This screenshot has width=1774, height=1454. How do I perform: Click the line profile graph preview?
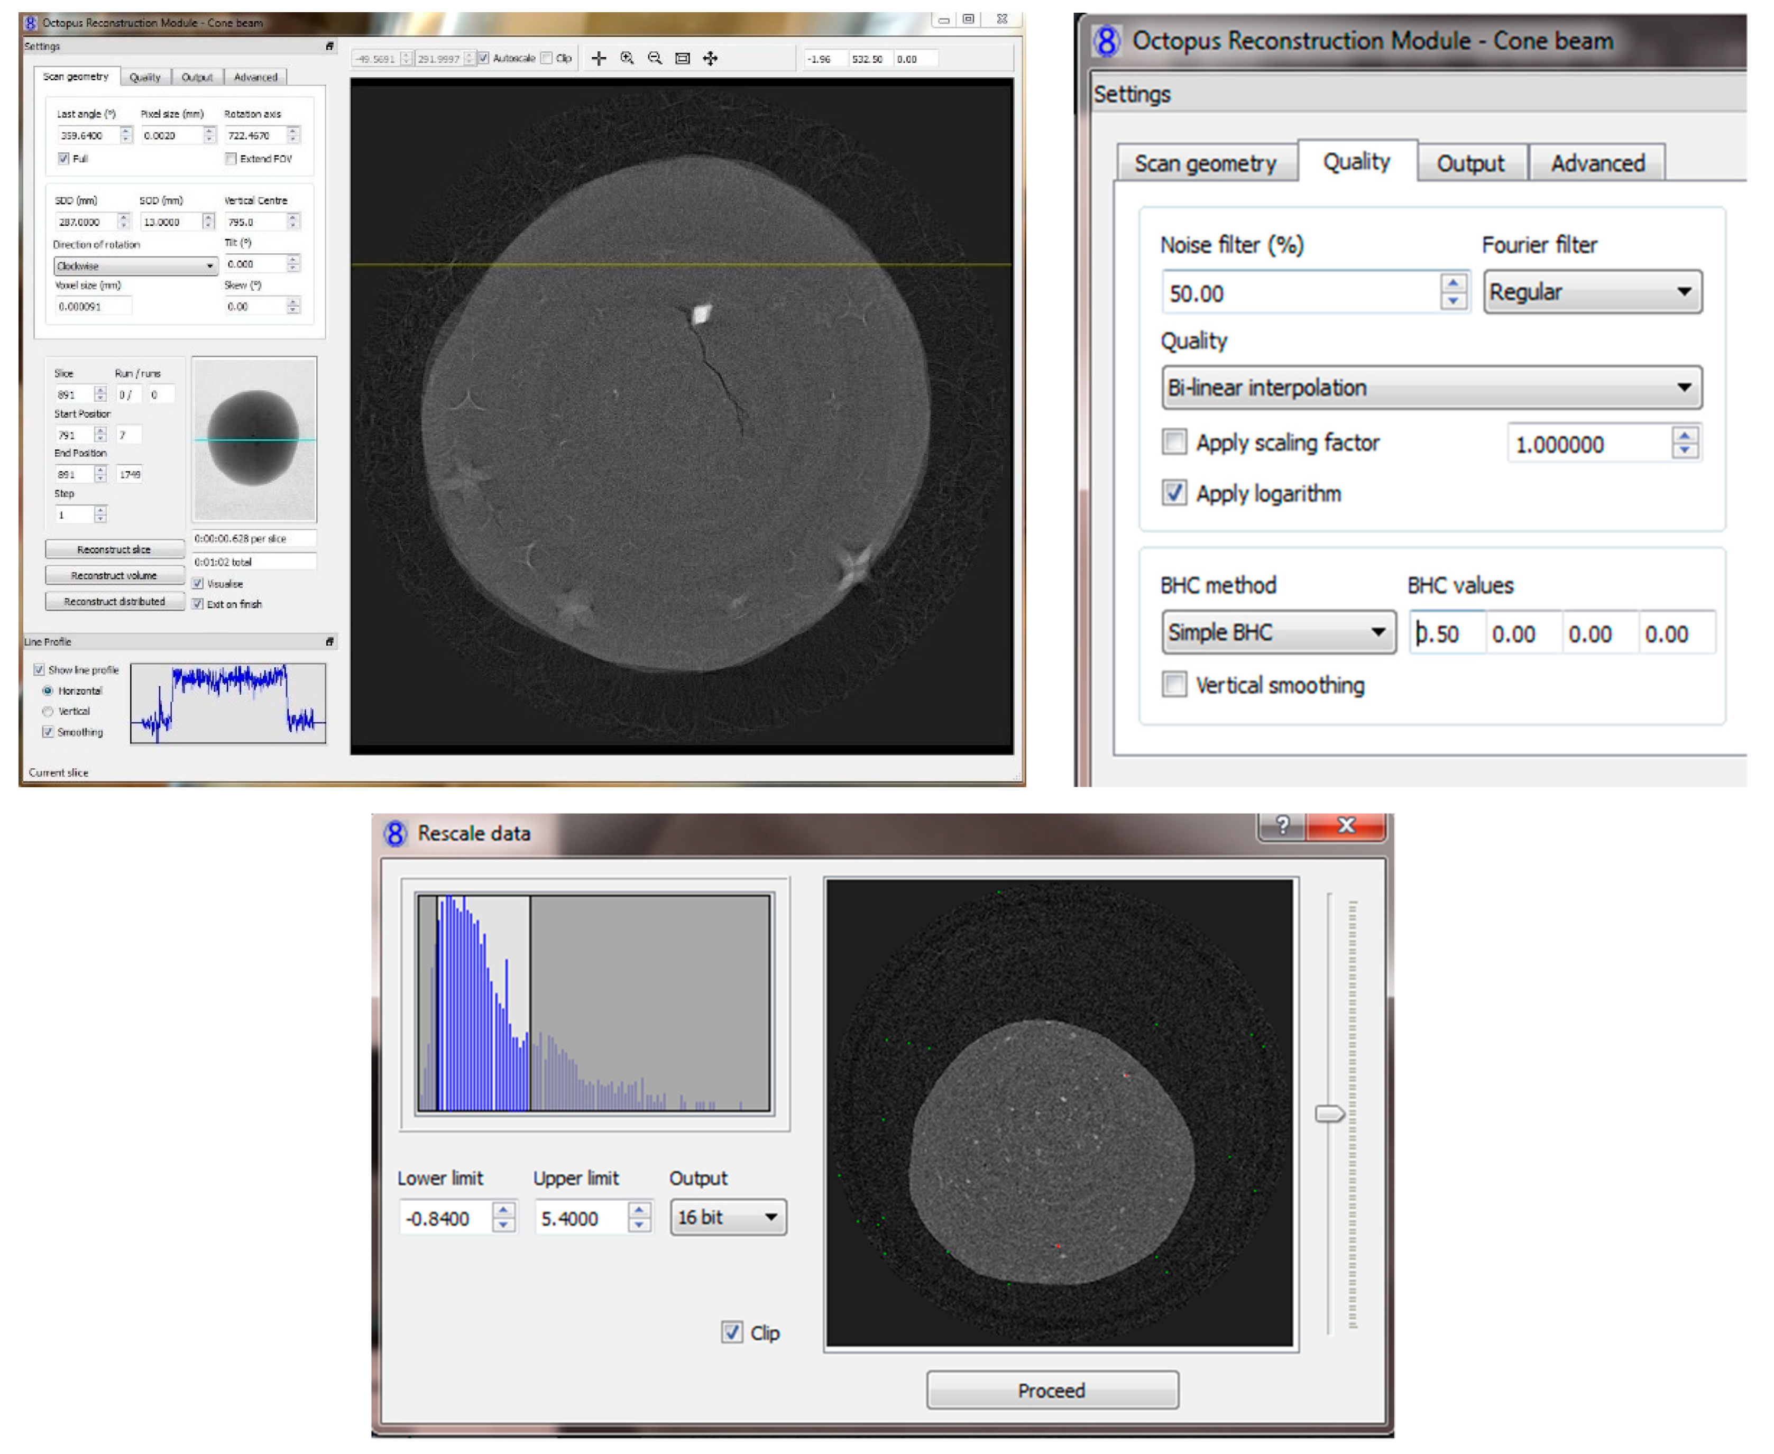coord(228,704)
